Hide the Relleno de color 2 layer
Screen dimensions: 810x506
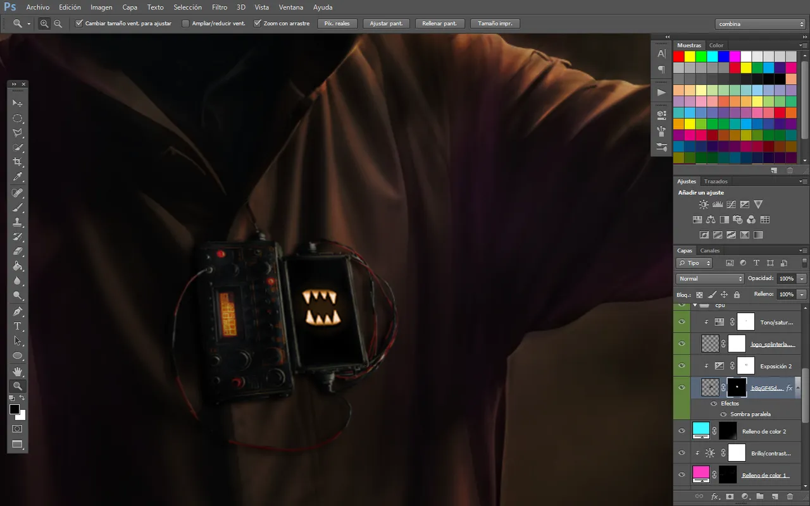(x=682, y=431)
